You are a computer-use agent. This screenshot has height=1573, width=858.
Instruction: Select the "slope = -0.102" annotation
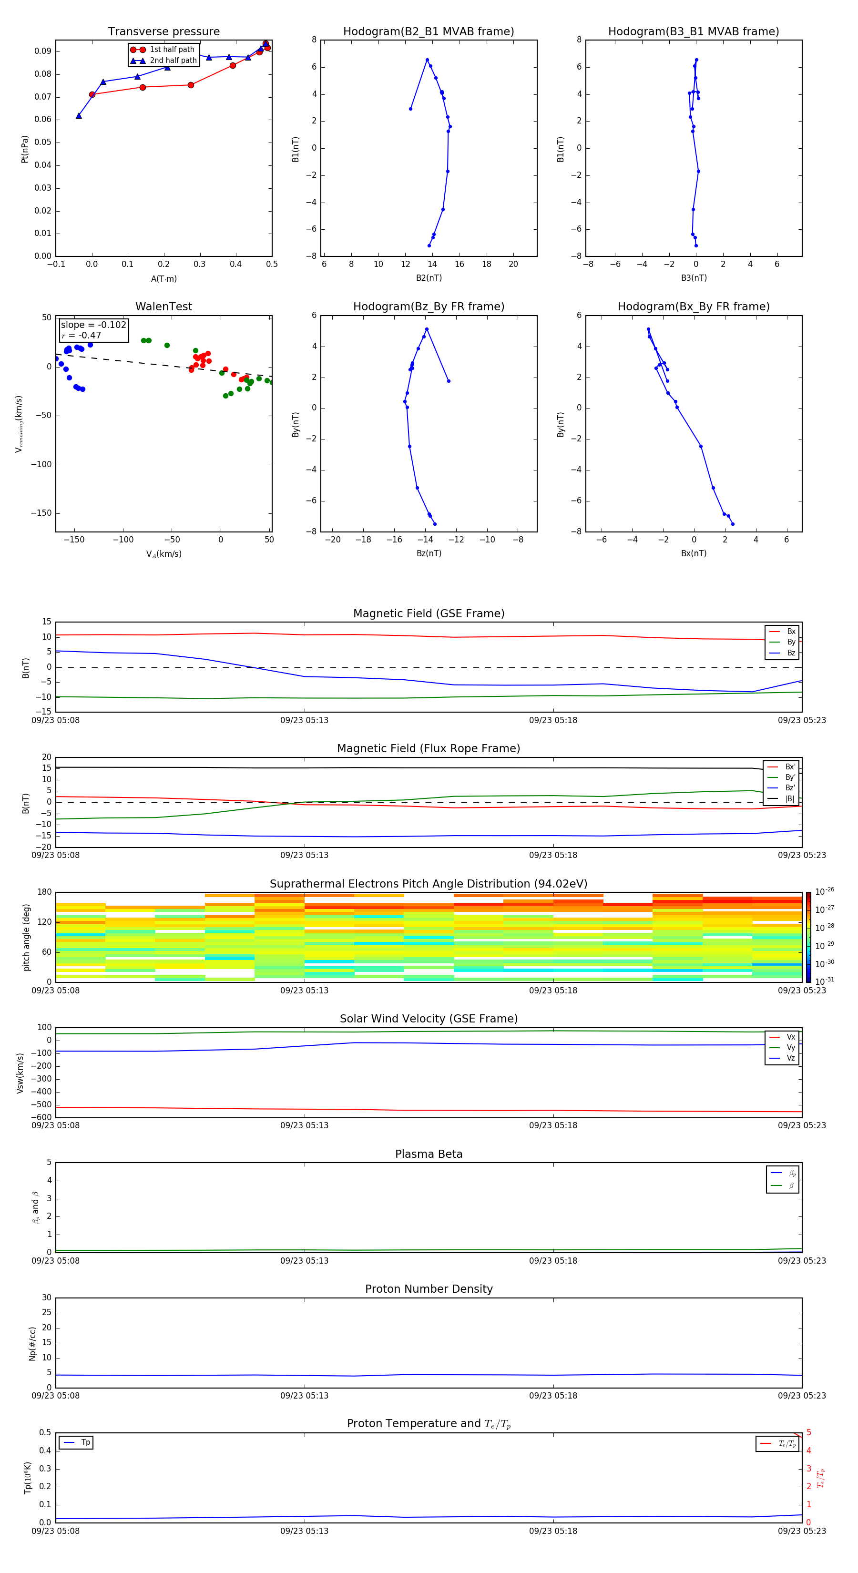pos(93,325)
